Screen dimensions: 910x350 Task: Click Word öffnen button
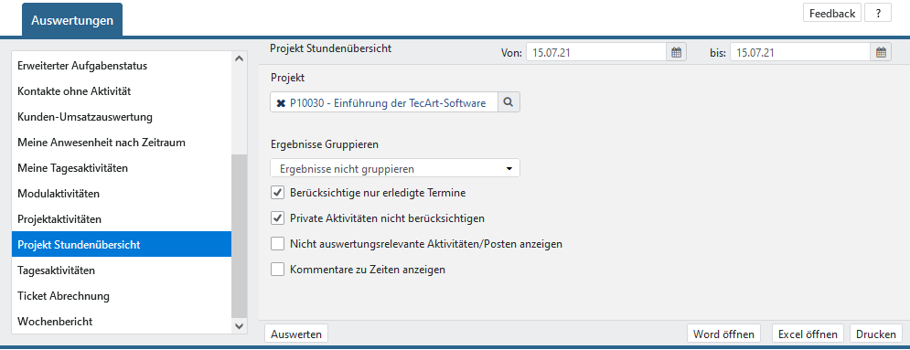pyautogui.click(x=723, y=334)
